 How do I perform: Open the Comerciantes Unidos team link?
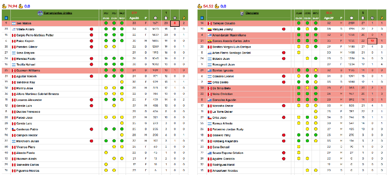58,13
